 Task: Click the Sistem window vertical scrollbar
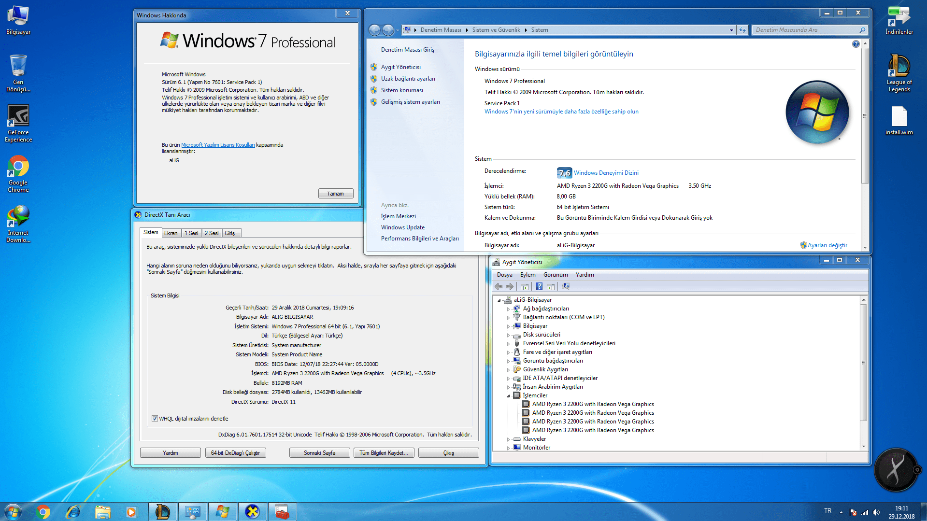click(x=865, y=116)
